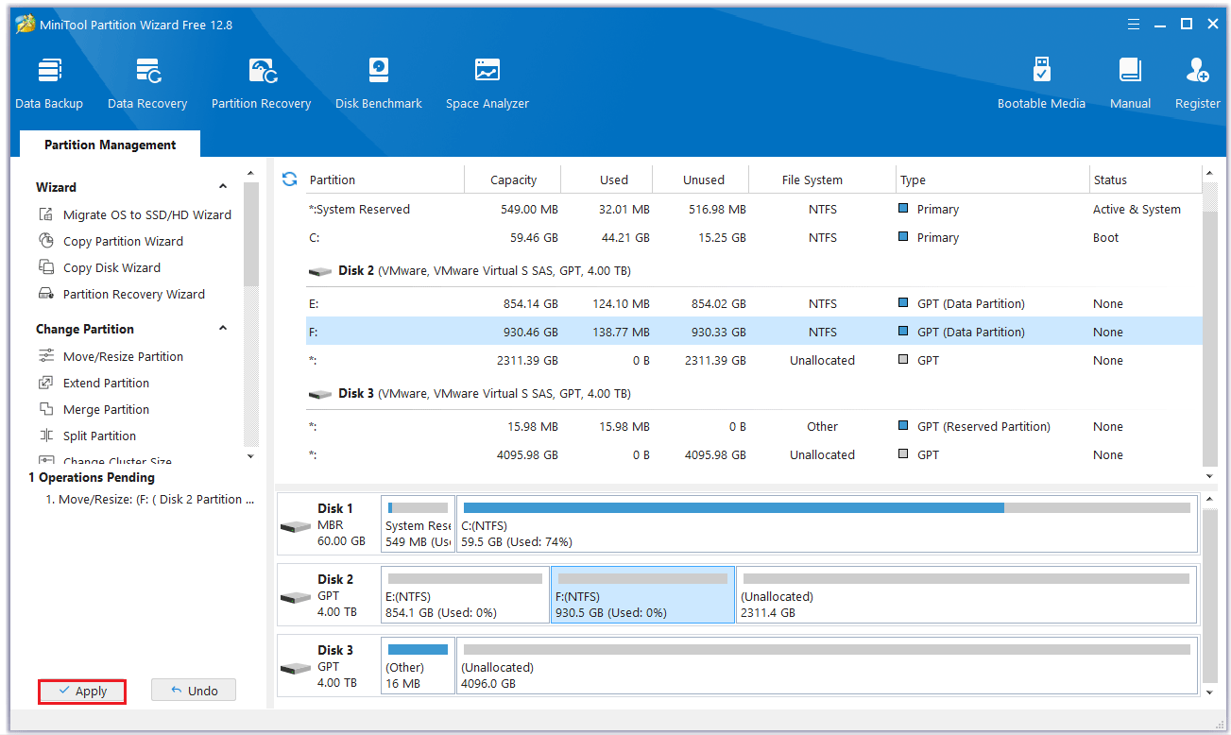Screen dimensions: 1231x735
Task: Select the pending Move/Resize operation
Action: tap(150, 499)
